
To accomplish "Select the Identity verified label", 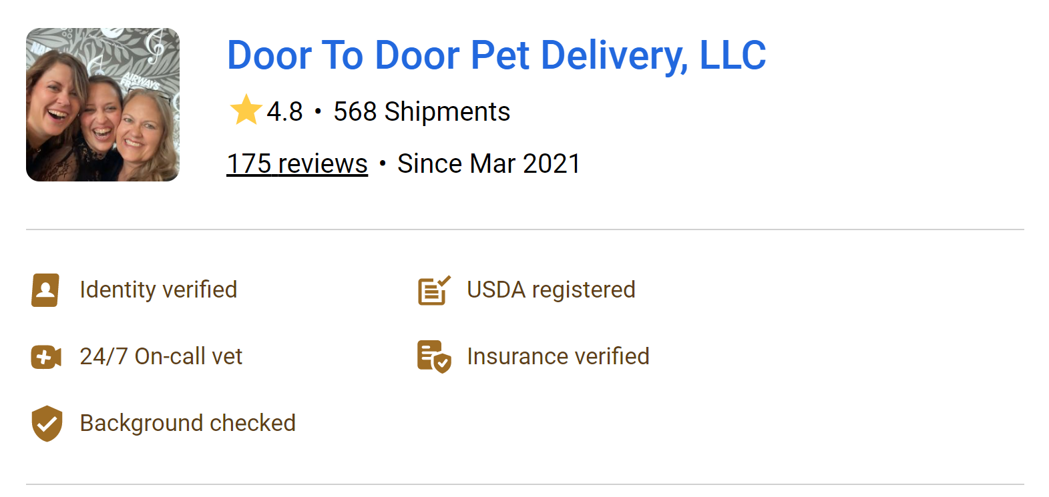I will coord(158,290).
